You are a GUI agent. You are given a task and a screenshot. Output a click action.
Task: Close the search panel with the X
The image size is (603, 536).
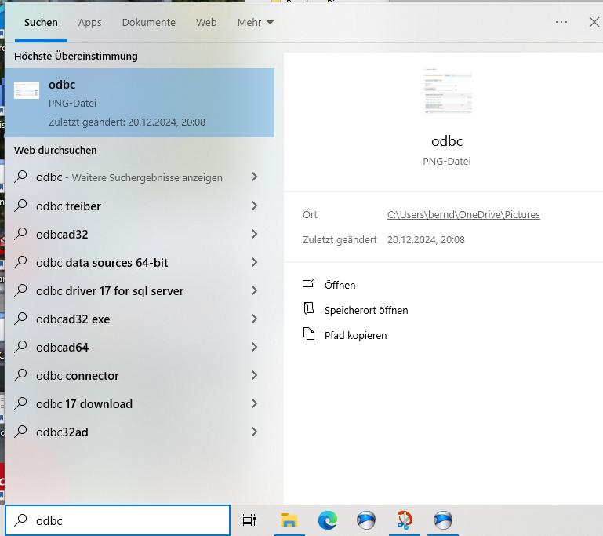(x=594, y=22)
